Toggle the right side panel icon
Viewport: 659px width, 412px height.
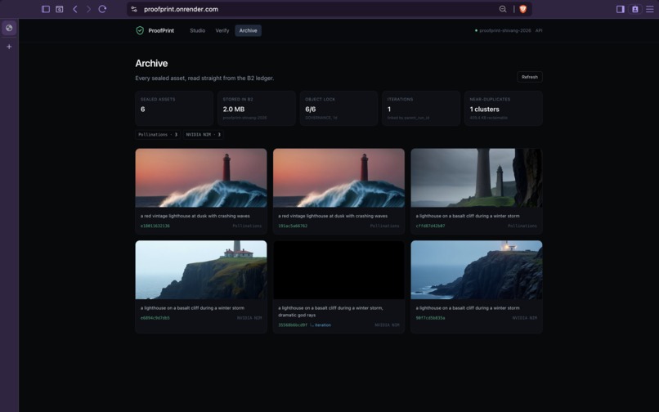[x=620, y=9]
